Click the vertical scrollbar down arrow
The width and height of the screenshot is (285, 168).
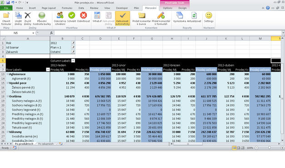(282, 140)
